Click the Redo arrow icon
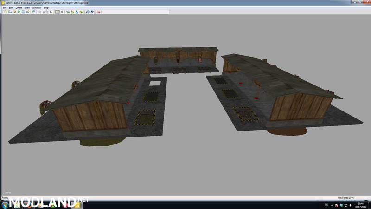Image resolution: width=371 pixels, height=209 pixels. click(44, 12)
